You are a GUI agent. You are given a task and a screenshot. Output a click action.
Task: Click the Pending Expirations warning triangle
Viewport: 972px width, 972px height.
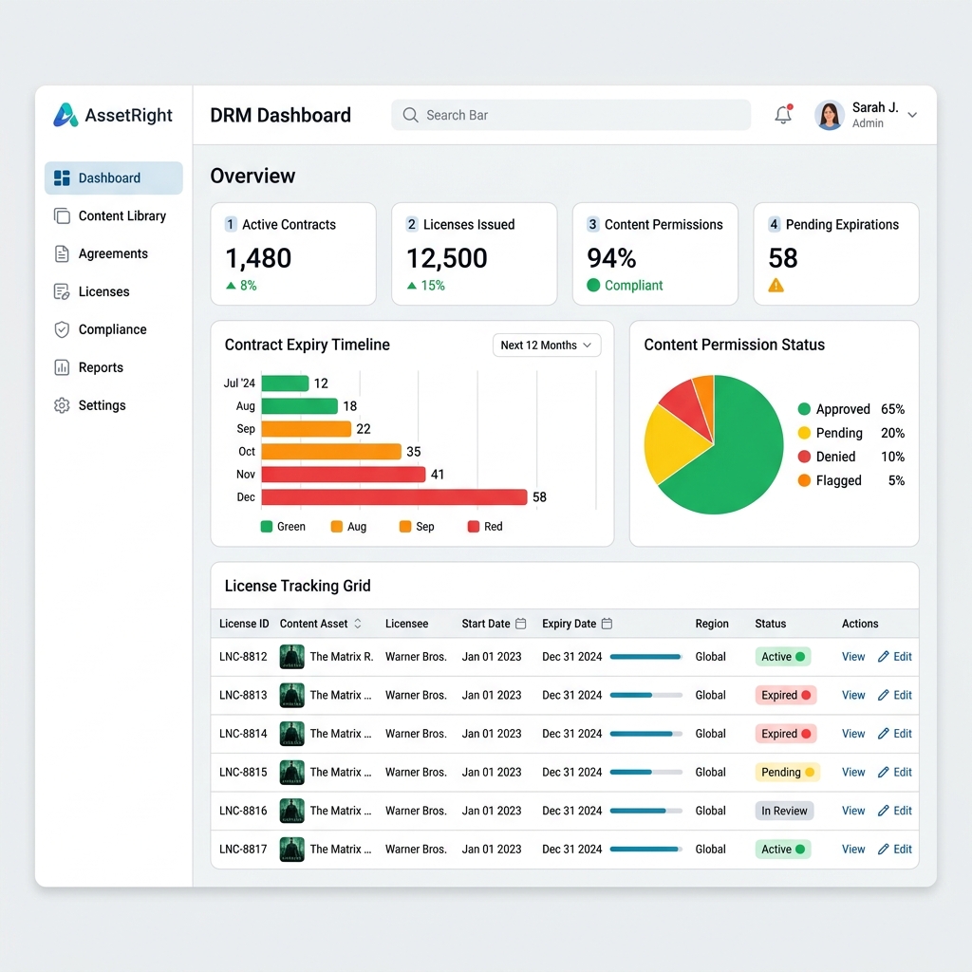pos(776,285)
